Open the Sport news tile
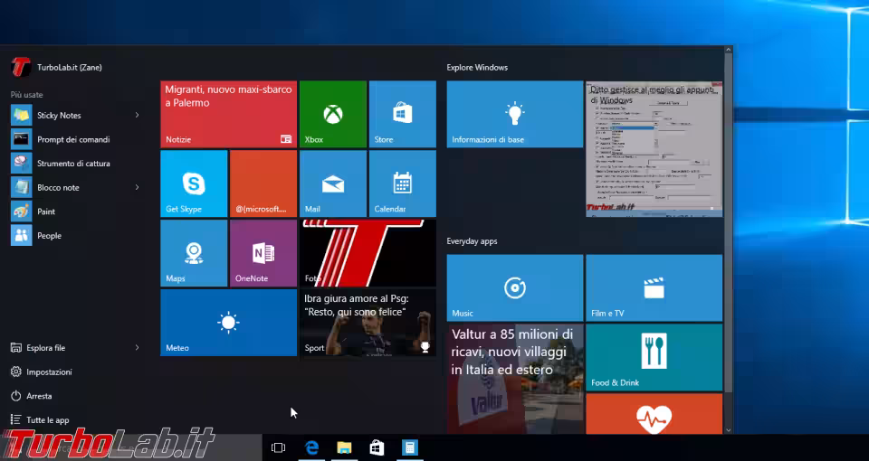The height and width of the screenshot is (461, 869). tap(368, 323)
